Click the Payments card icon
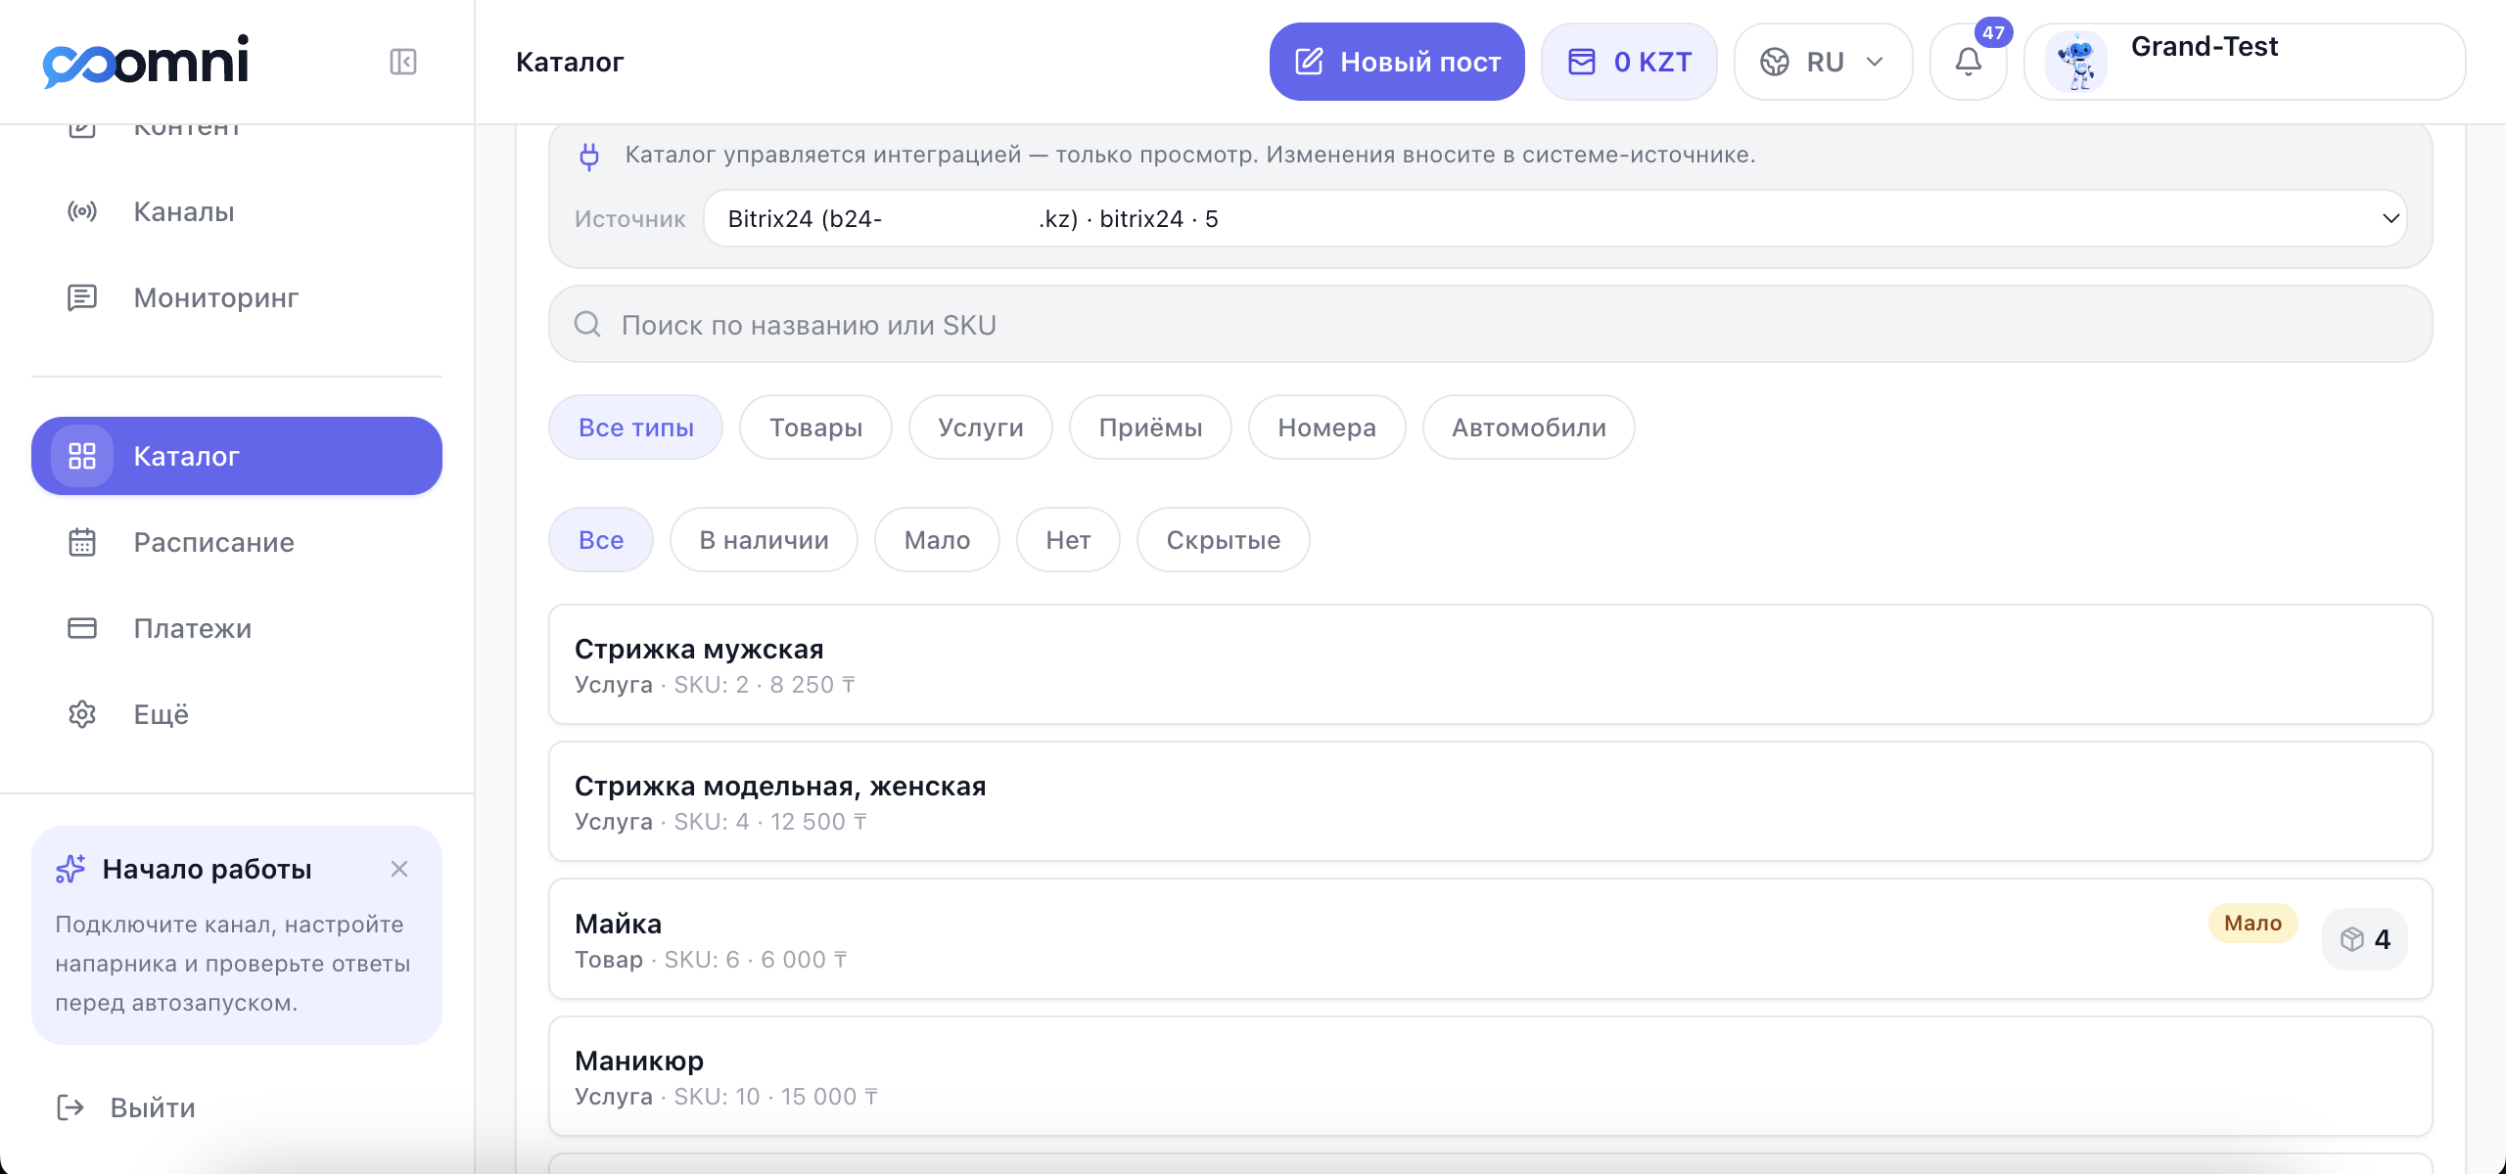 [82, 628]
